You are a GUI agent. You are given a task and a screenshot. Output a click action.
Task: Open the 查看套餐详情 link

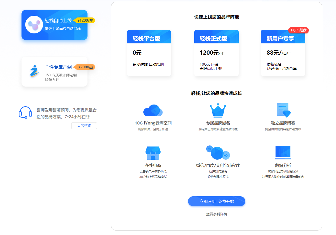click(x=216, y=214)
